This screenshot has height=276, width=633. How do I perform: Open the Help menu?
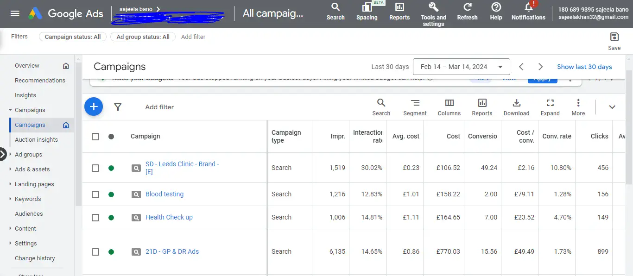496,12
